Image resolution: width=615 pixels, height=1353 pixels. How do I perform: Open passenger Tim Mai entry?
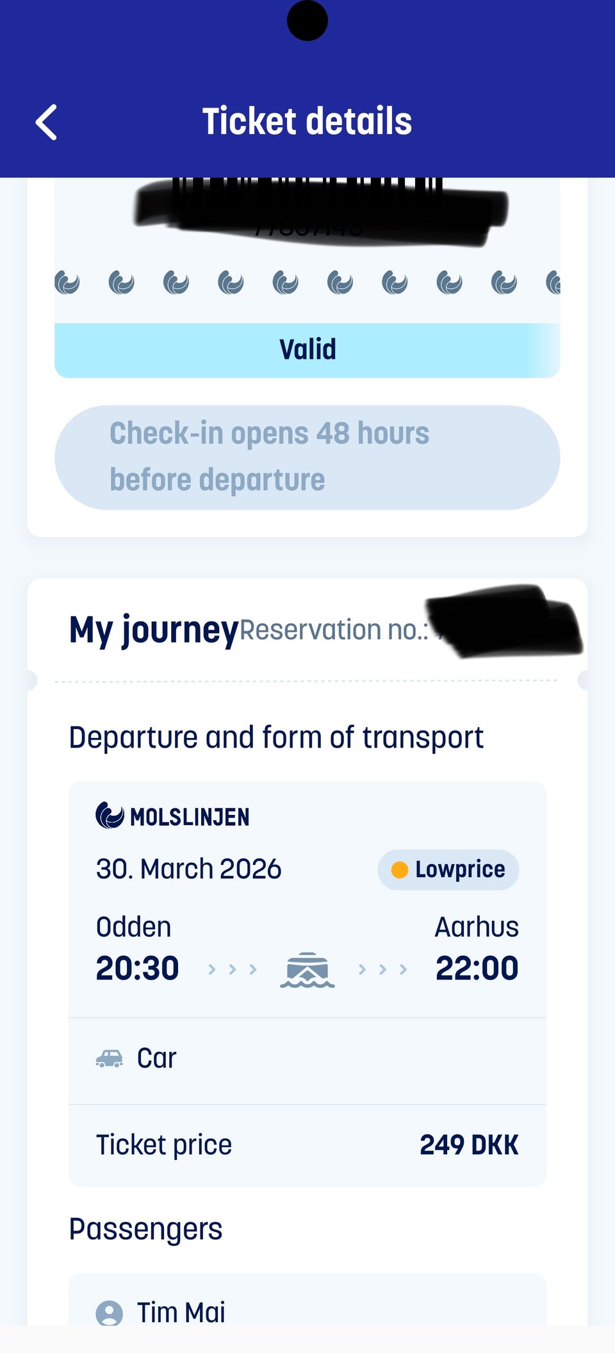tap(181, 1312)
